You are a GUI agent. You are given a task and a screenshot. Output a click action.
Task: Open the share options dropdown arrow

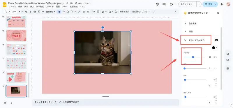[216, 4]
